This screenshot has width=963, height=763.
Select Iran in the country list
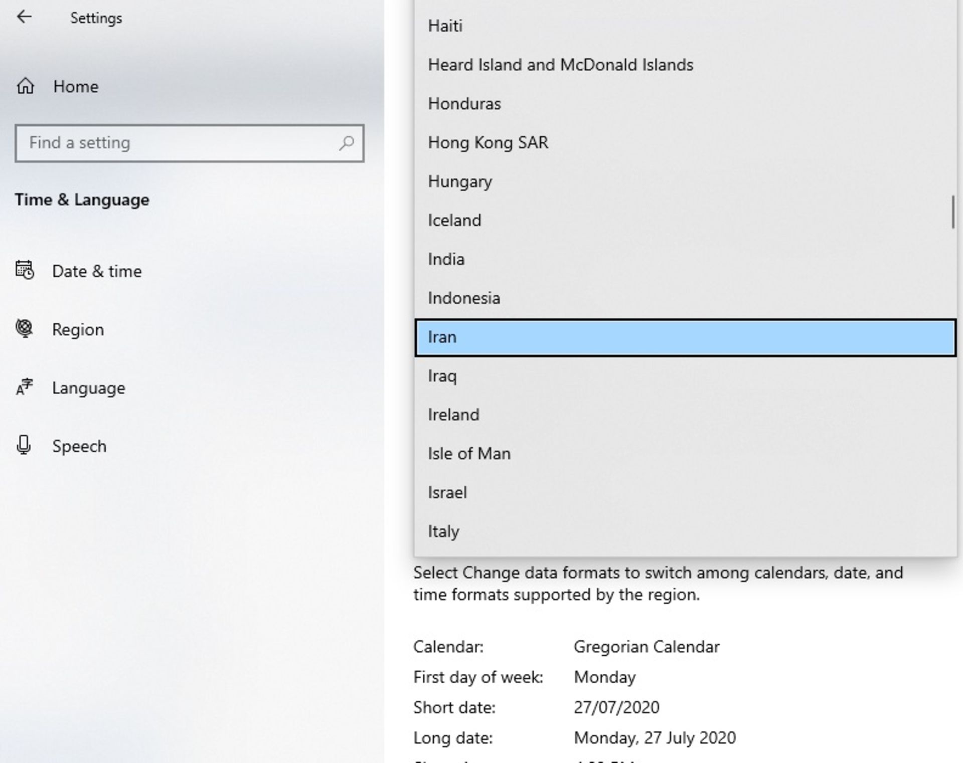tap(685, 337)
